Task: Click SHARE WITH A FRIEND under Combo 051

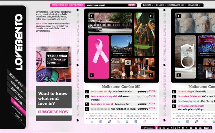Action: (x=139, y=116)
